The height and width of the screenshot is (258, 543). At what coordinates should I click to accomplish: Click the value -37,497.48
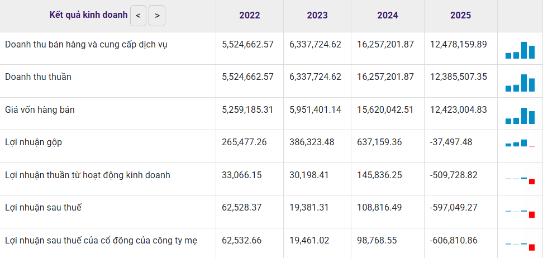451,142
